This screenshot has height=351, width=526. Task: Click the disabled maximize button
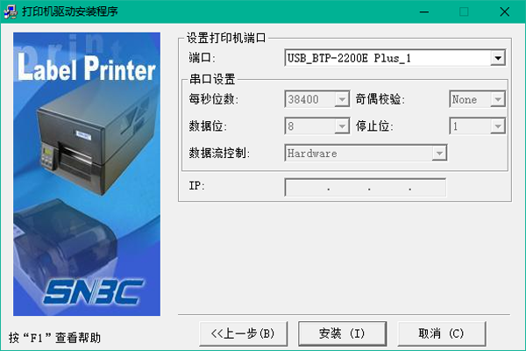[465, 11]
